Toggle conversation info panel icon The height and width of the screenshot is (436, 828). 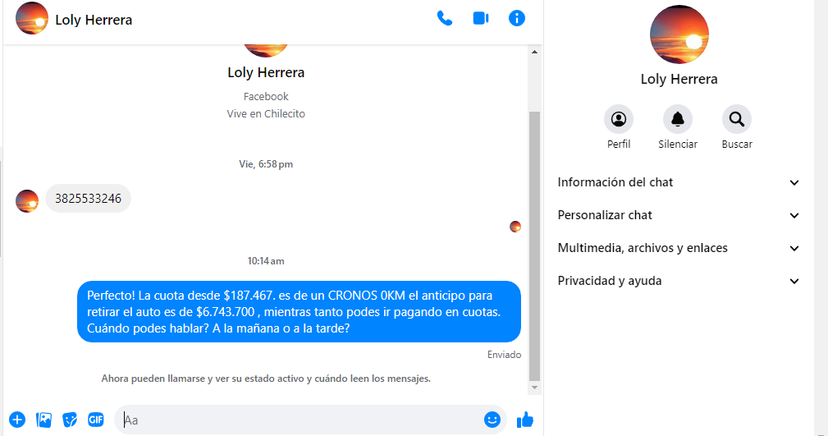(516, 19)
